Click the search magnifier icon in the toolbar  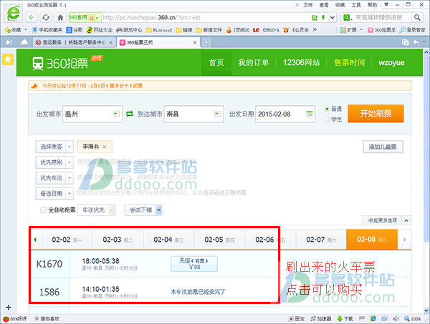click(417, 17)
